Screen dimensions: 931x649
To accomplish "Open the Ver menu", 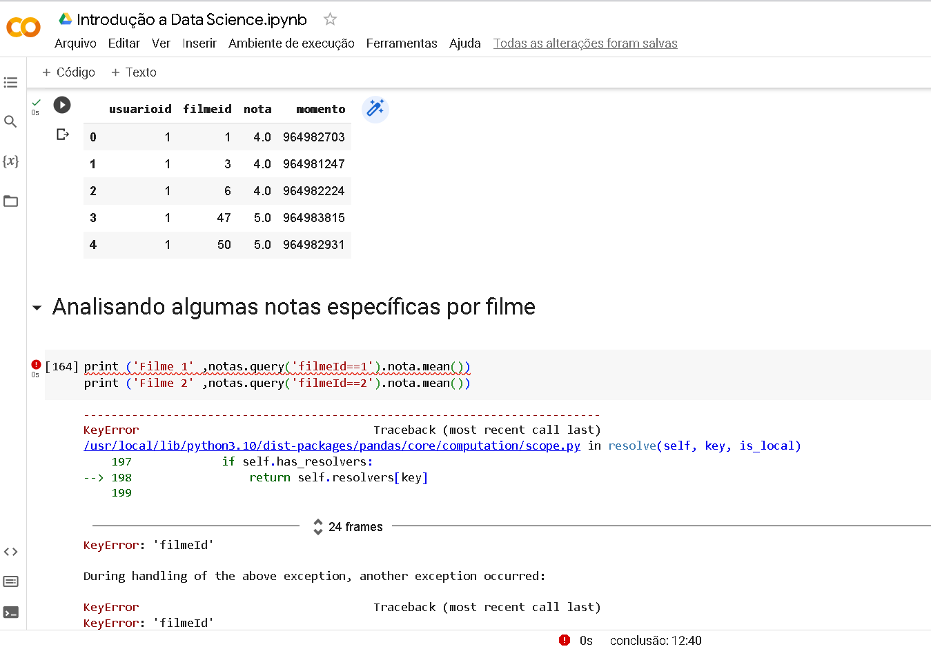I will coord(161,43).
